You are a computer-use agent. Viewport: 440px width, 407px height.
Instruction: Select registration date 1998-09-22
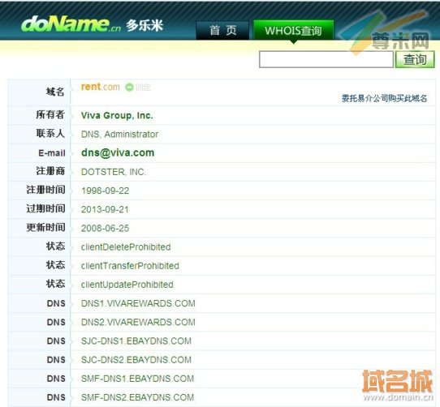point(105,191)
